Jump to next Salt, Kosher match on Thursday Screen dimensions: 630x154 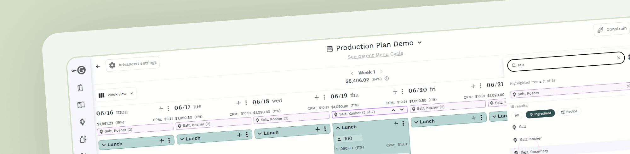click(402, 110)
